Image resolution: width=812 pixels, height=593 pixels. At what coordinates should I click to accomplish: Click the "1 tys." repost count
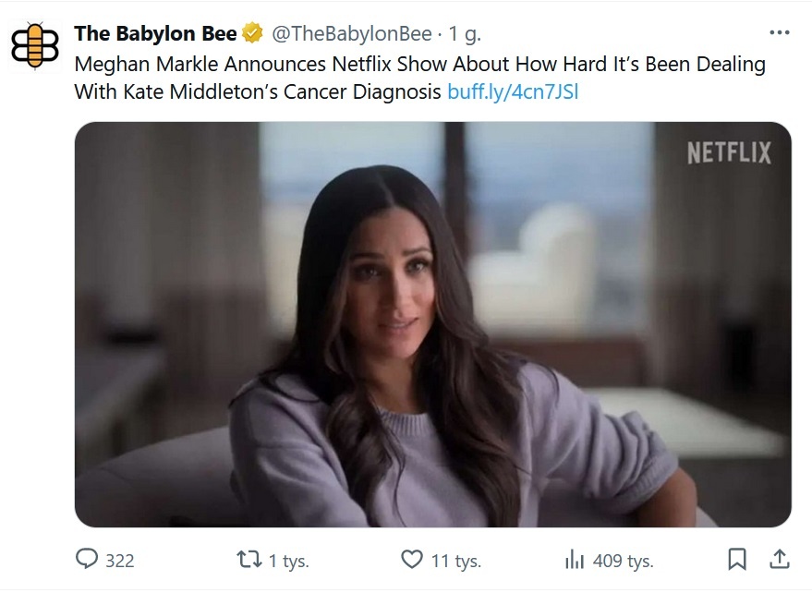click(x=288, y=561)
